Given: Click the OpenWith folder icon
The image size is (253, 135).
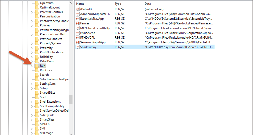Looking at the screenshot, I should point(37,3).
